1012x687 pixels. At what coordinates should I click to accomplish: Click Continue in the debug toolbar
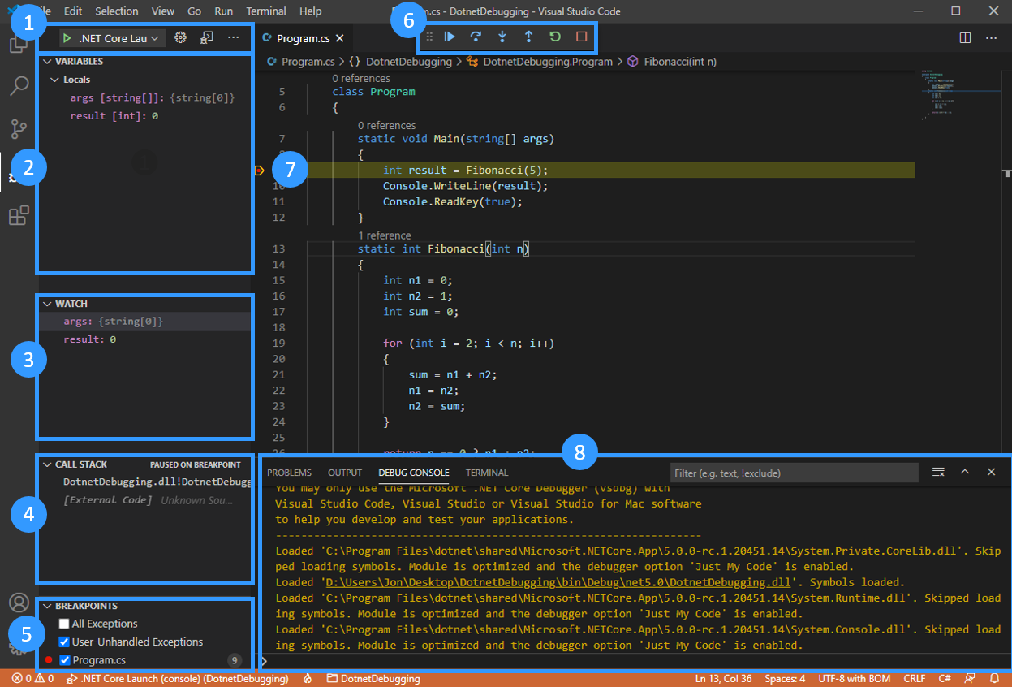450,37
